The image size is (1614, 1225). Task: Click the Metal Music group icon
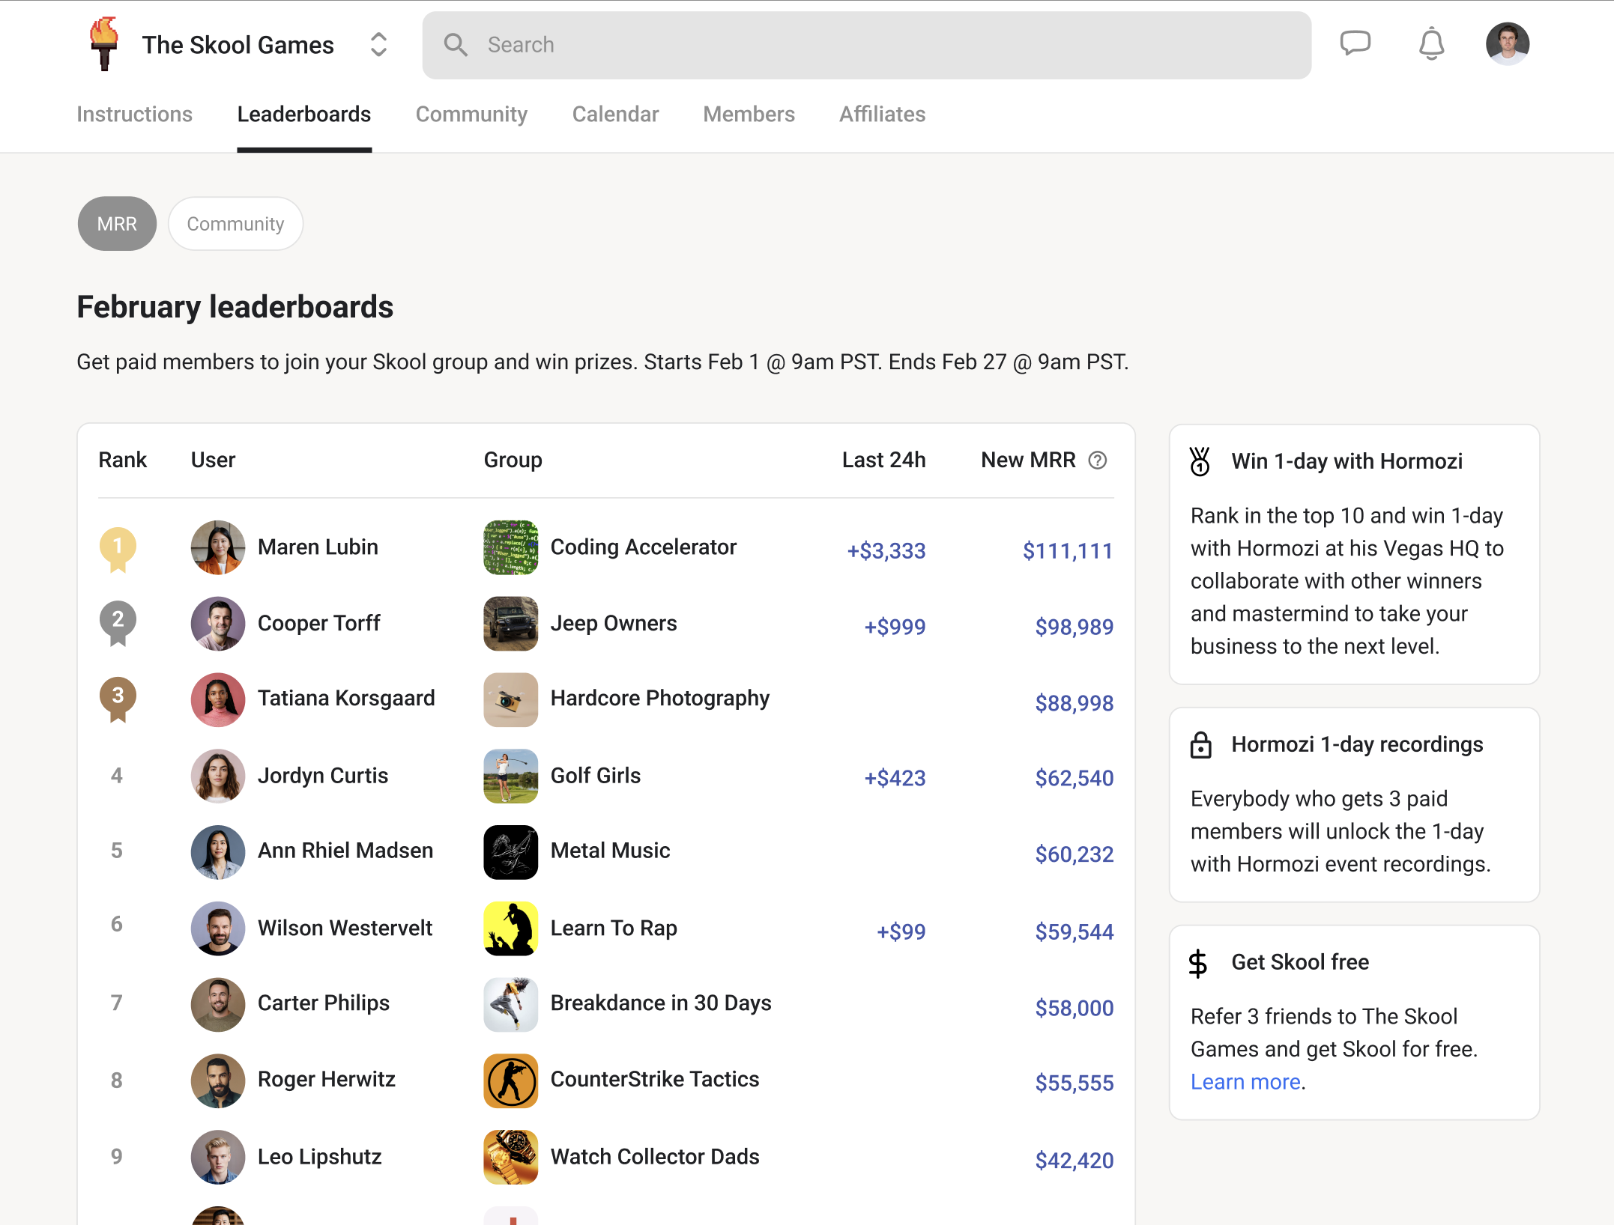(510, 852)
